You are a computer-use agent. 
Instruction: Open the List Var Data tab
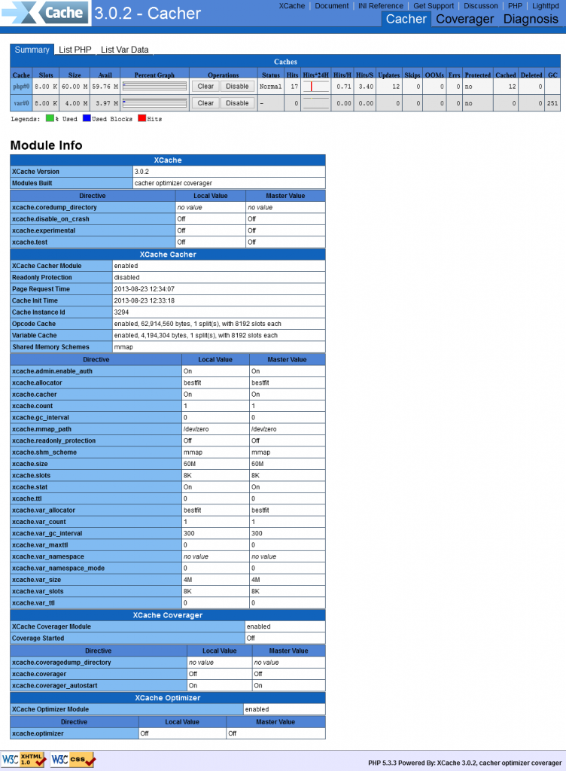click(124, 50)
